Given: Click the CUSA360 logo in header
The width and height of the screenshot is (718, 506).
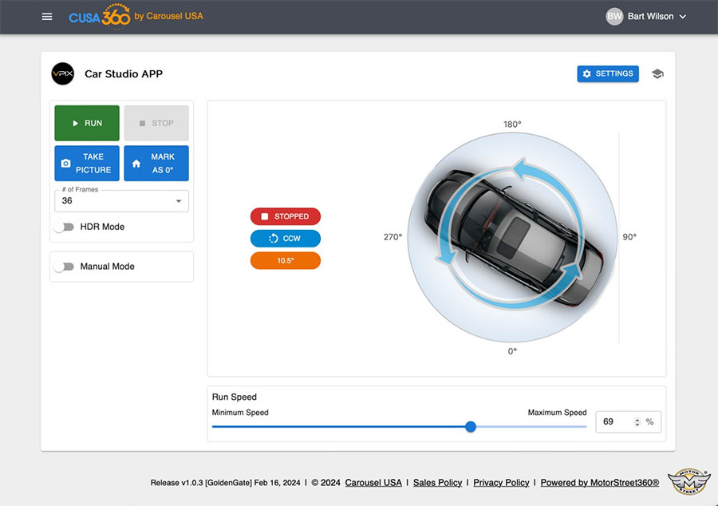Looking at the screenshot, I should 99,17.
